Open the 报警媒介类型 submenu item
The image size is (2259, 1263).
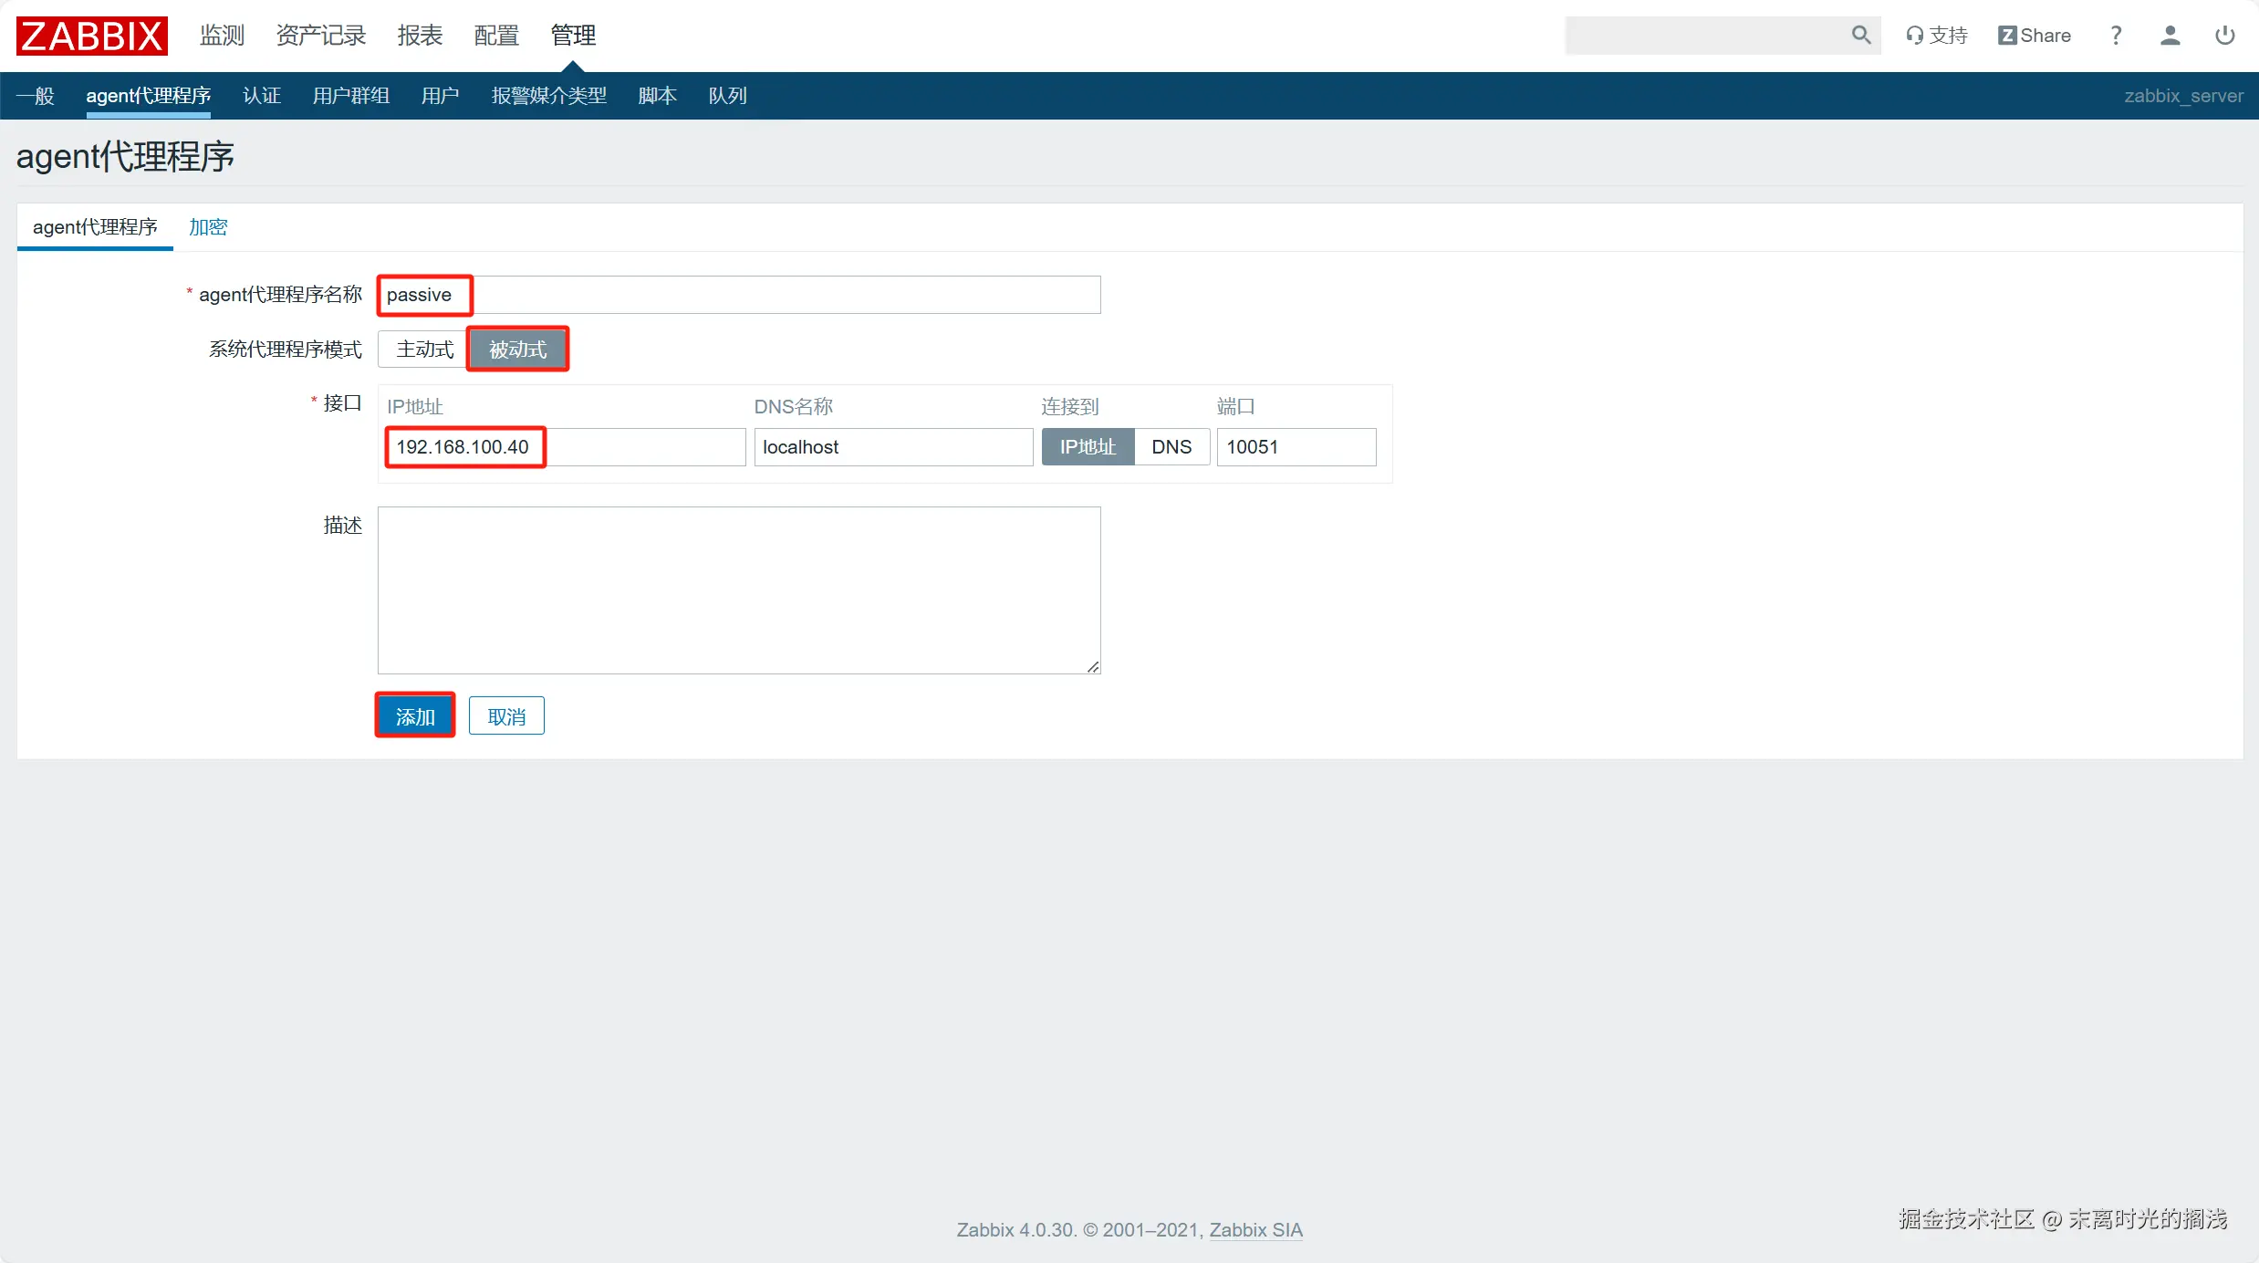point(548,96)
